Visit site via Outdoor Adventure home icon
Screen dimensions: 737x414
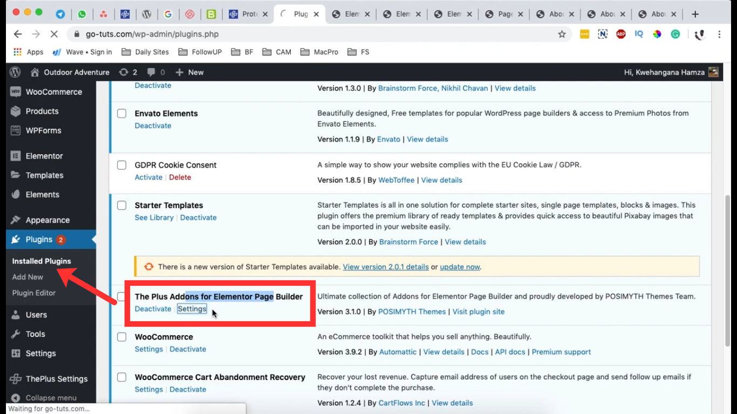[35, 72]
